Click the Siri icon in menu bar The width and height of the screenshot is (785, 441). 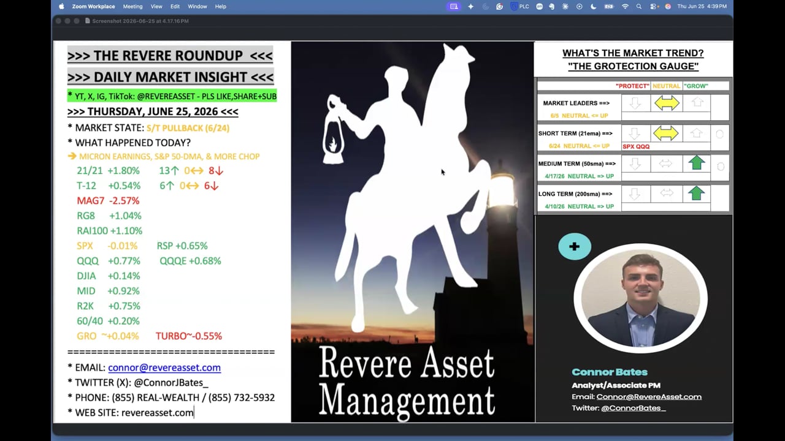pos(668,6)
